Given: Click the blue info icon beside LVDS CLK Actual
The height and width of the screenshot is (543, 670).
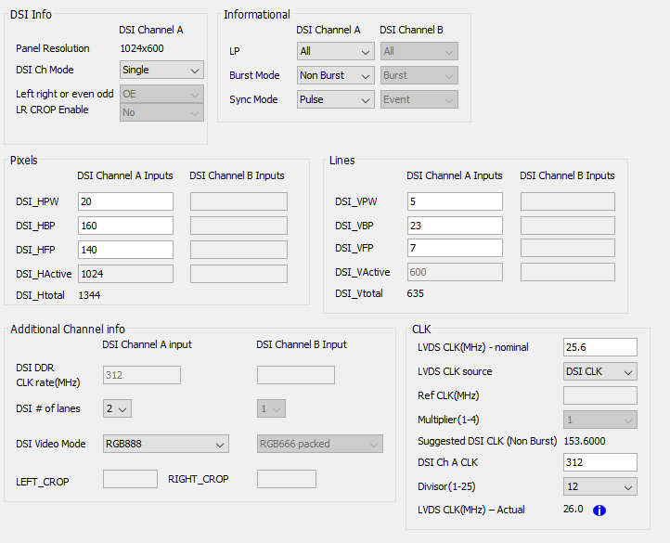Looking at the screenshot, I should coord(599,510).
